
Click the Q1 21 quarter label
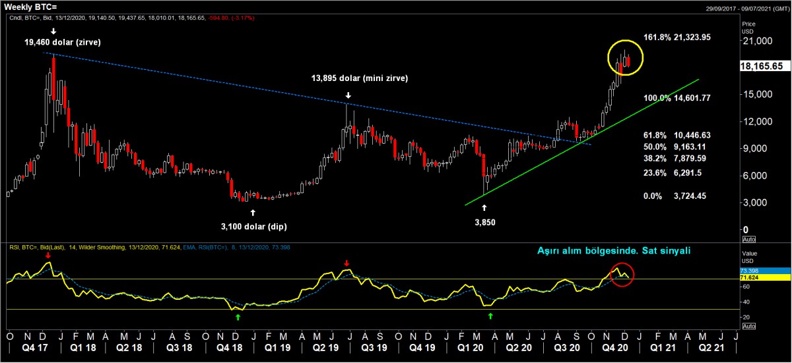[665, 347]
